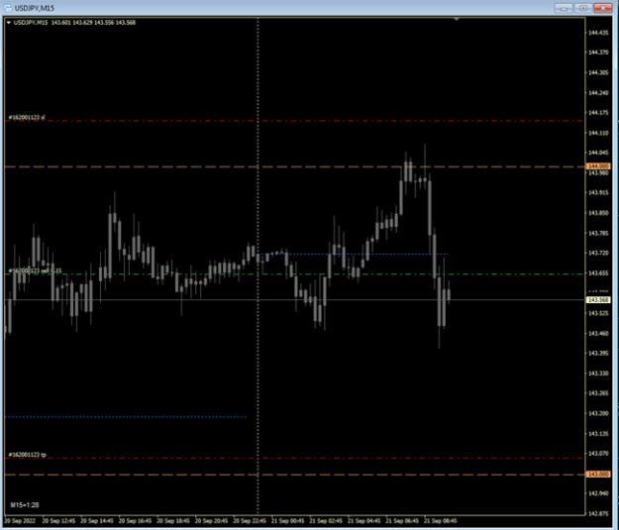619x530 pixels.
Task: Click the '20 Sep 2022' time axis label
Action: [20, 521]
